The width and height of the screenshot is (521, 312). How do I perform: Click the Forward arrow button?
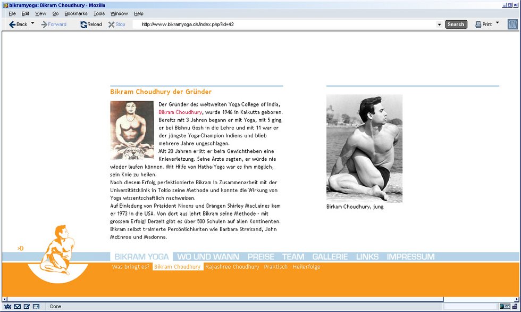pos(54,24)
